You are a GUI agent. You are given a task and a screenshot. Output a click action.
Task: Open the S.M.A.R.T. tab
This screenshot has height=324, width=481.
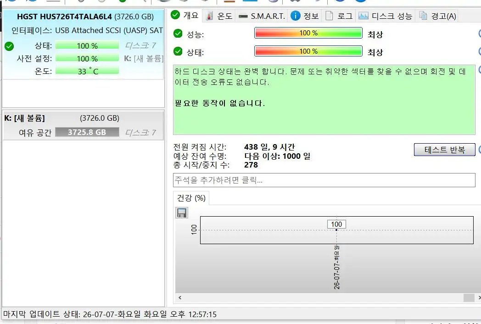pyautogui.click(x=262, y=16)
